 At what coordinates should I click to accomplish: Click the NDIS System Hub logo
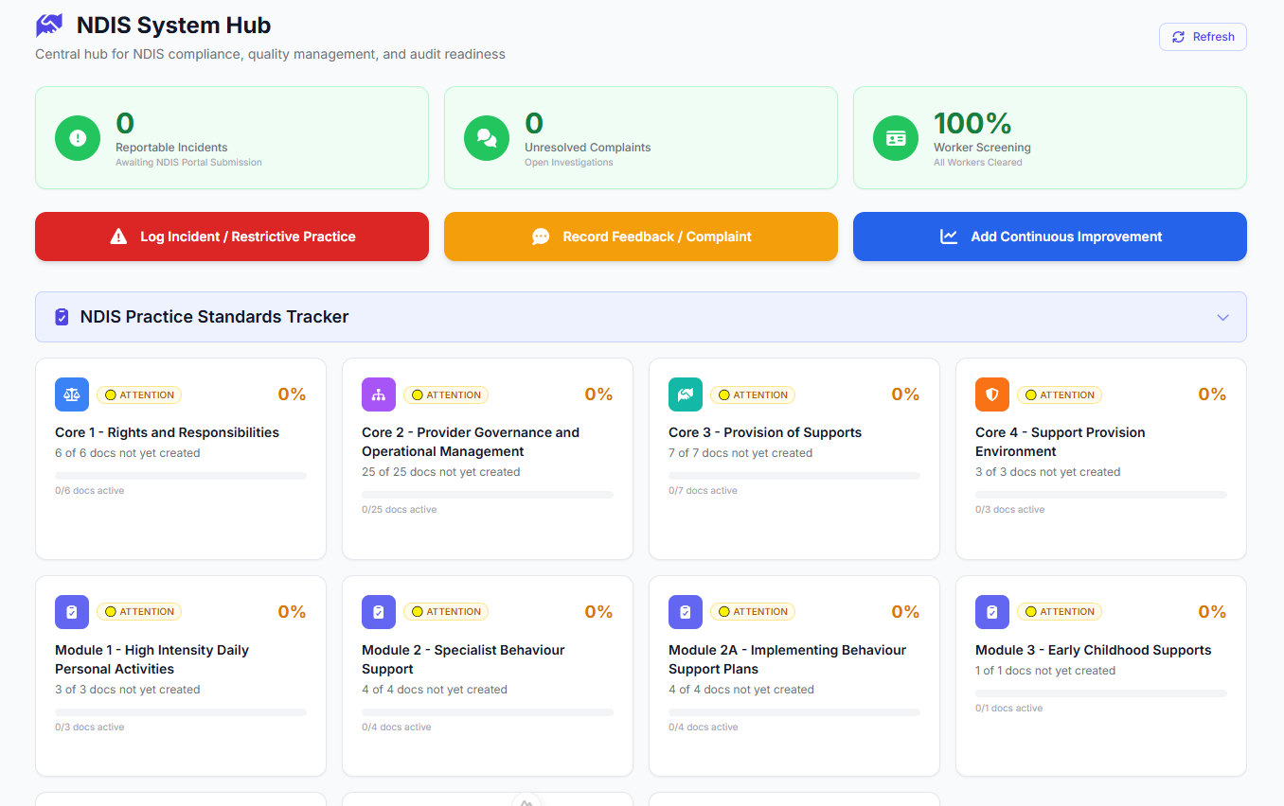pos(48,25)
